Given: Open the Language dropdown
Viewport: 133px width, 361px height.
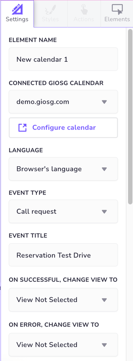Looking at the screenshot, I should pos(63,169).
